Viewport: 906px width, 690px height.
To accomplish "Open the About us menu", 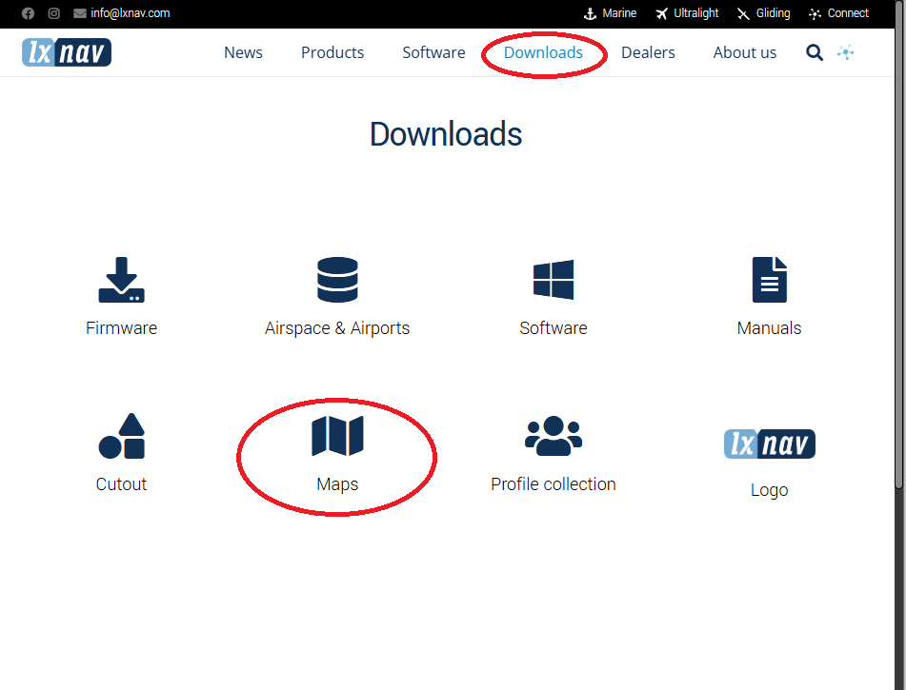I will [x=744, y=52].
